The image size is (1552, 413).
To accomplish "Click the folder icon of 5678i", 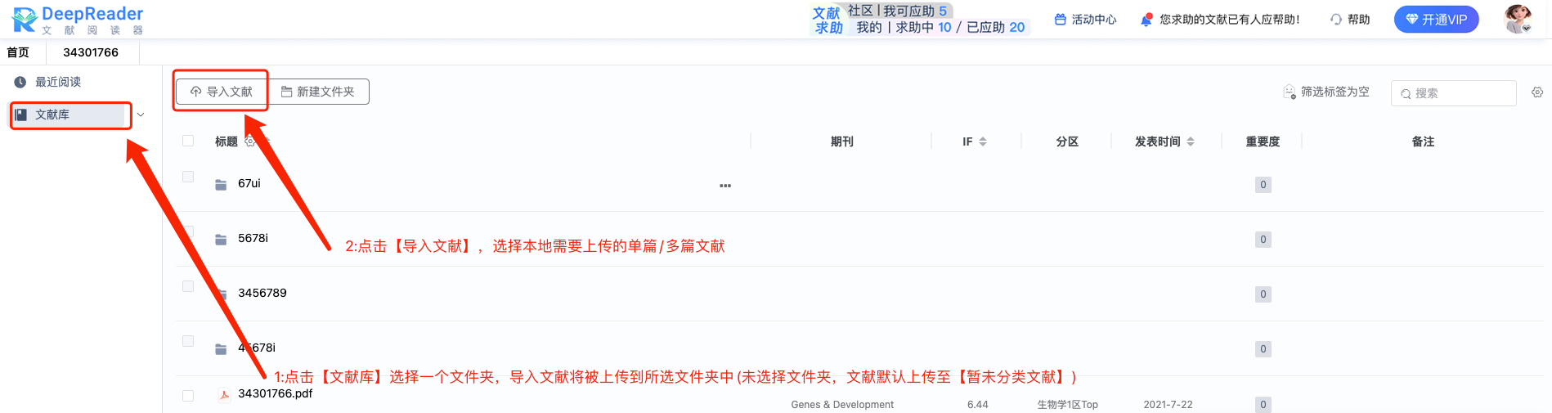I will pyautogui.click(x=221, y=240).
